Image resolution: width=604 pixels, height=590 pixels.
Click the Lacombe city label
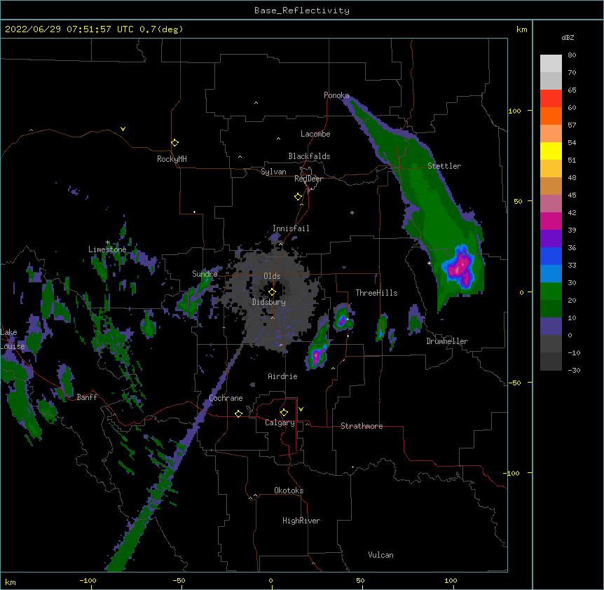(315, 134)
